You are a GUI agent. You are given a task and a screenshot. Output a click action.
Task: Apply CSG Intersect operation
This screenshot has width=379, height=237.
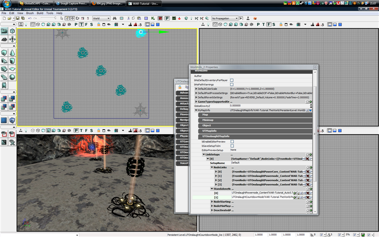[x=4, y=107]
